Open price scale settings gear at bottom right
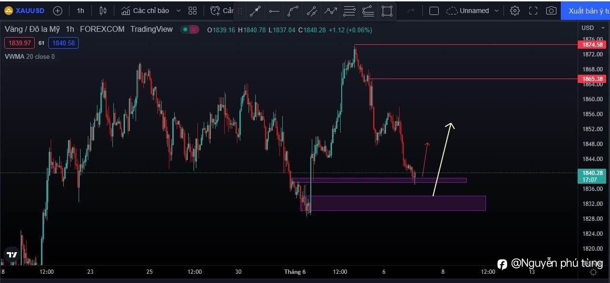 [594, 272]
